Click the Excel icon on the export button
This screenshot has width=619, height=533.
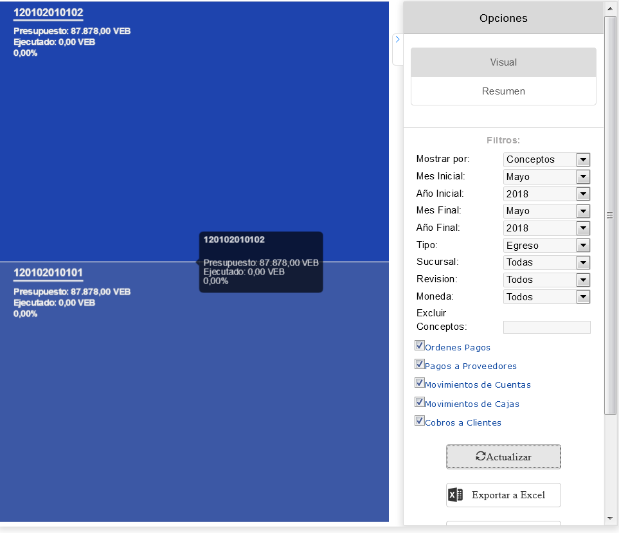pos(456,494)
